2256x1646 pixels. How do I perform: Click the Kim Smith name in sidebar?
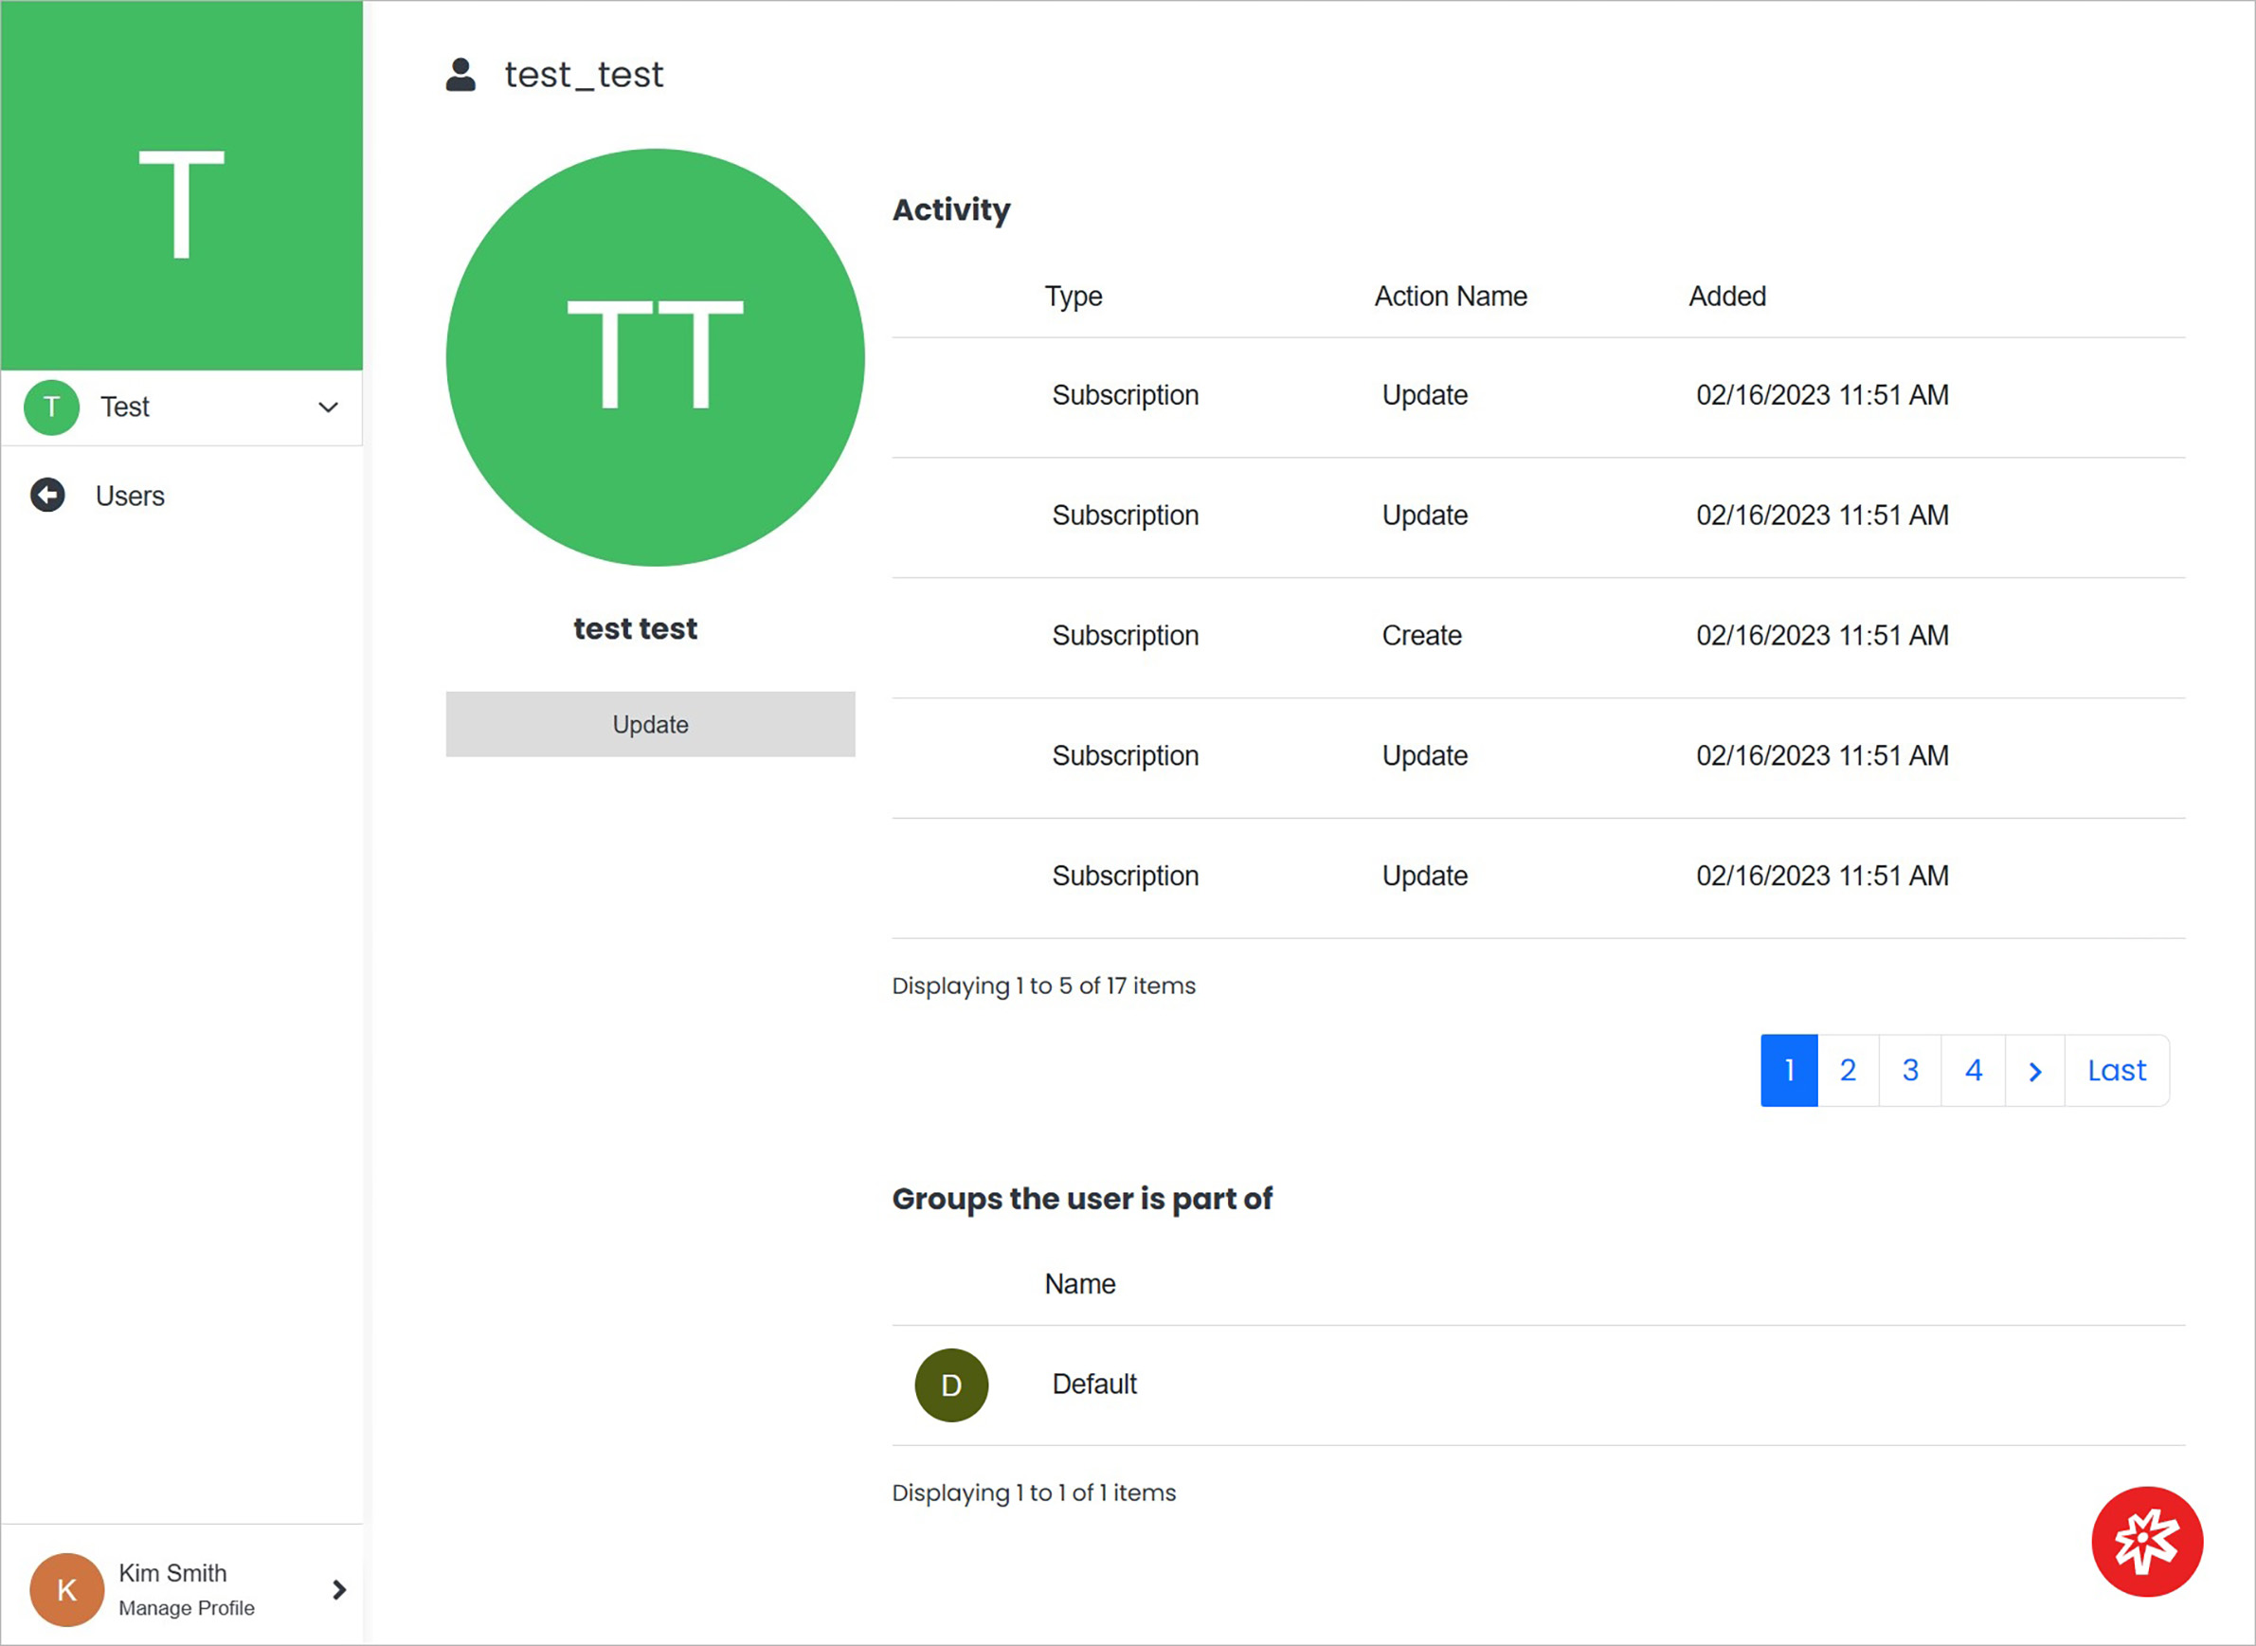pos(172,1573)
